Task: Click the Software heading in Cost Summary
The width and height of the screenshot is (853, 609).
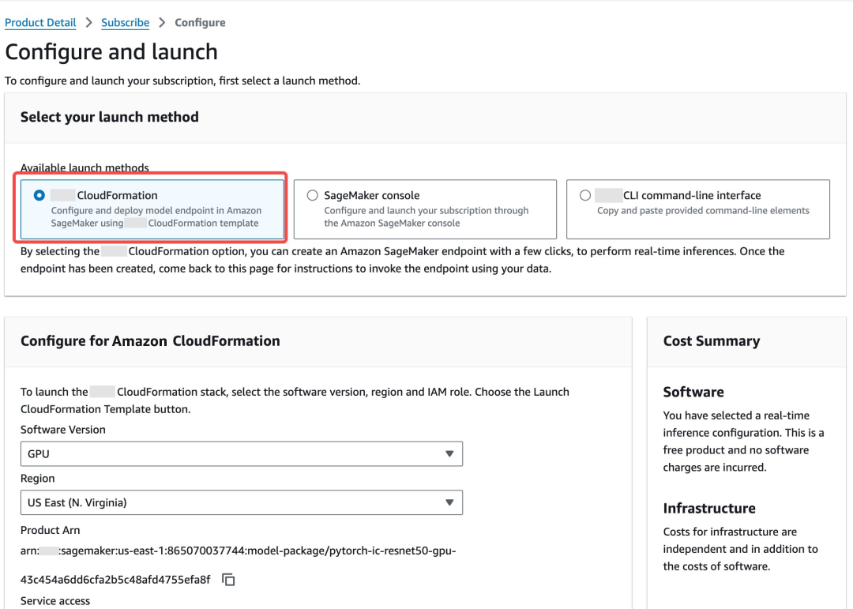Action: 693,392
